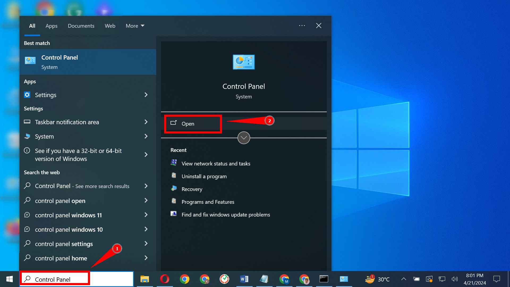
Task: Click the 8:01 PM clock and date
Action: pos(475,279)
